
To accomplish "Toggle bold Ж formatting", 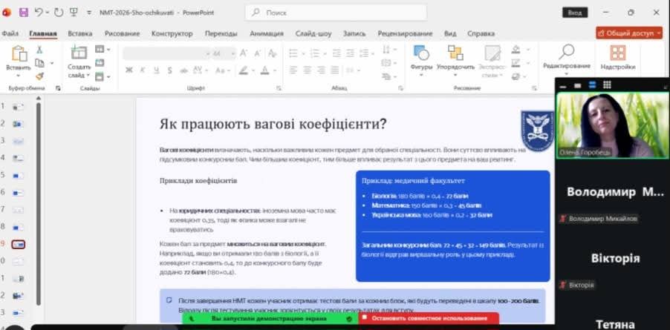I will [x=129, y=70].
